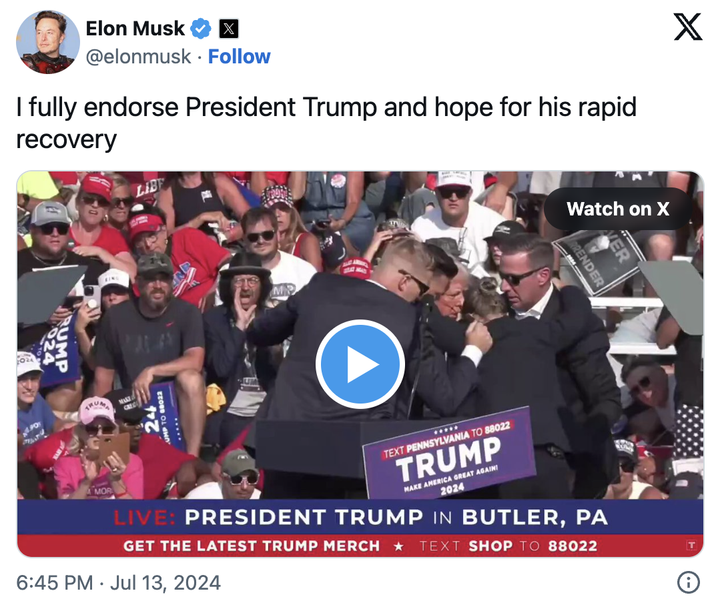Open the Elon Musk display name link
Screen dimensions: 722x603
pos(135,29)
